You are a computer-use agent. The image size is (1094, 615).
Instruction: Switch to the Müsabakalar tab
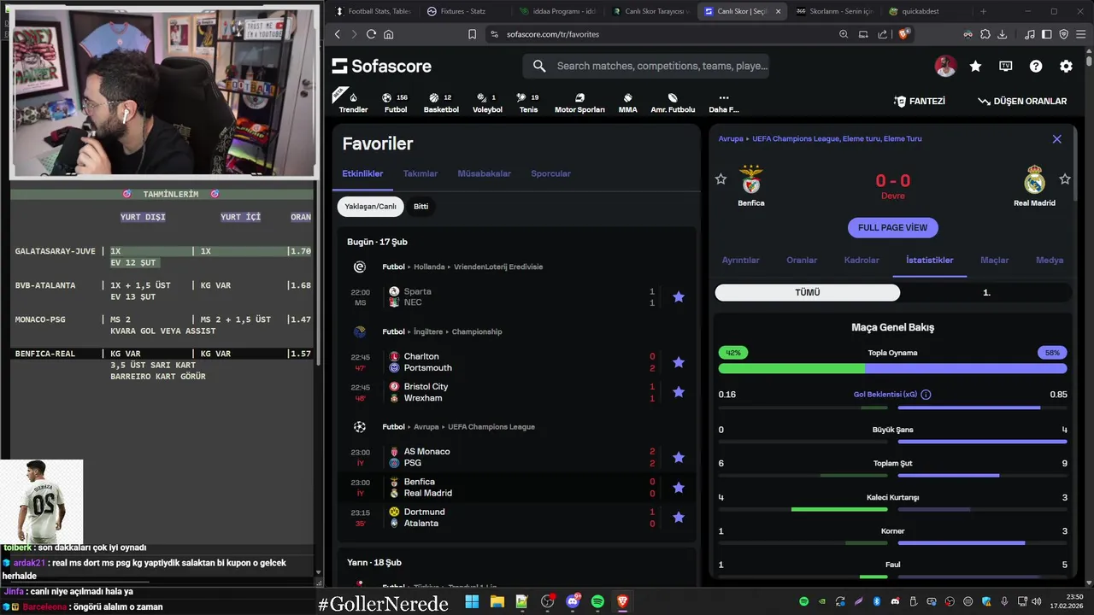click(484, 173)
